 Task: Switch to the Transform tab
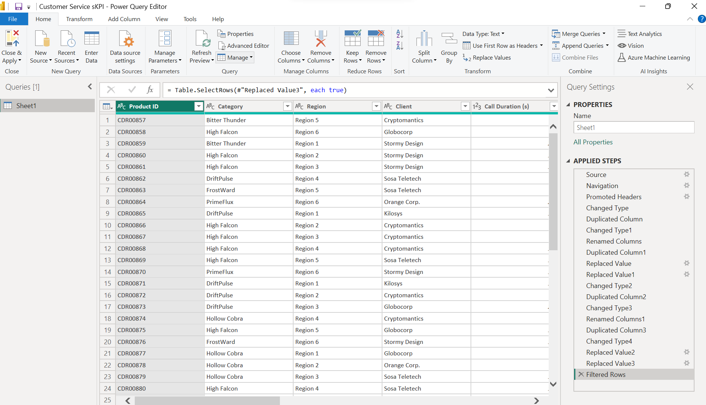coord(79,19)
